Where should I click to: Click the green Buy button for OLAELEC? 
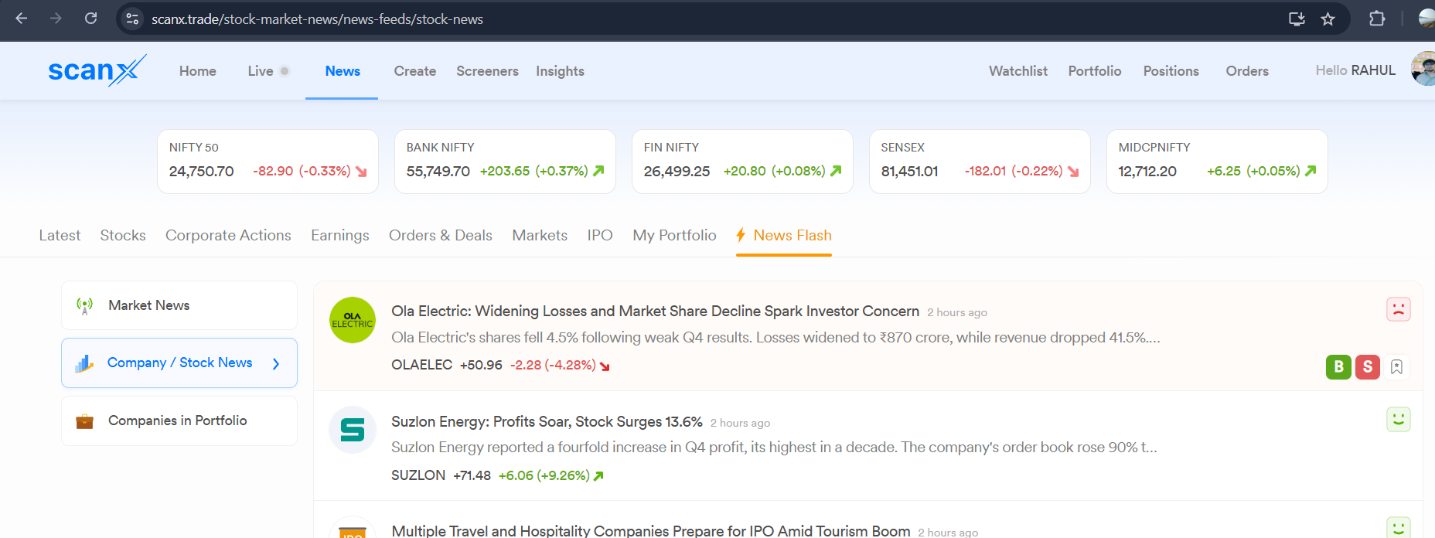pos(1338,366)
